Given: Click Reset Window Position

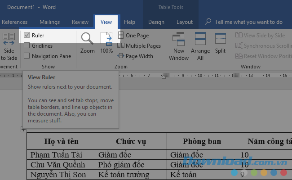Looking at the screenshot, I should click(264, 56).
